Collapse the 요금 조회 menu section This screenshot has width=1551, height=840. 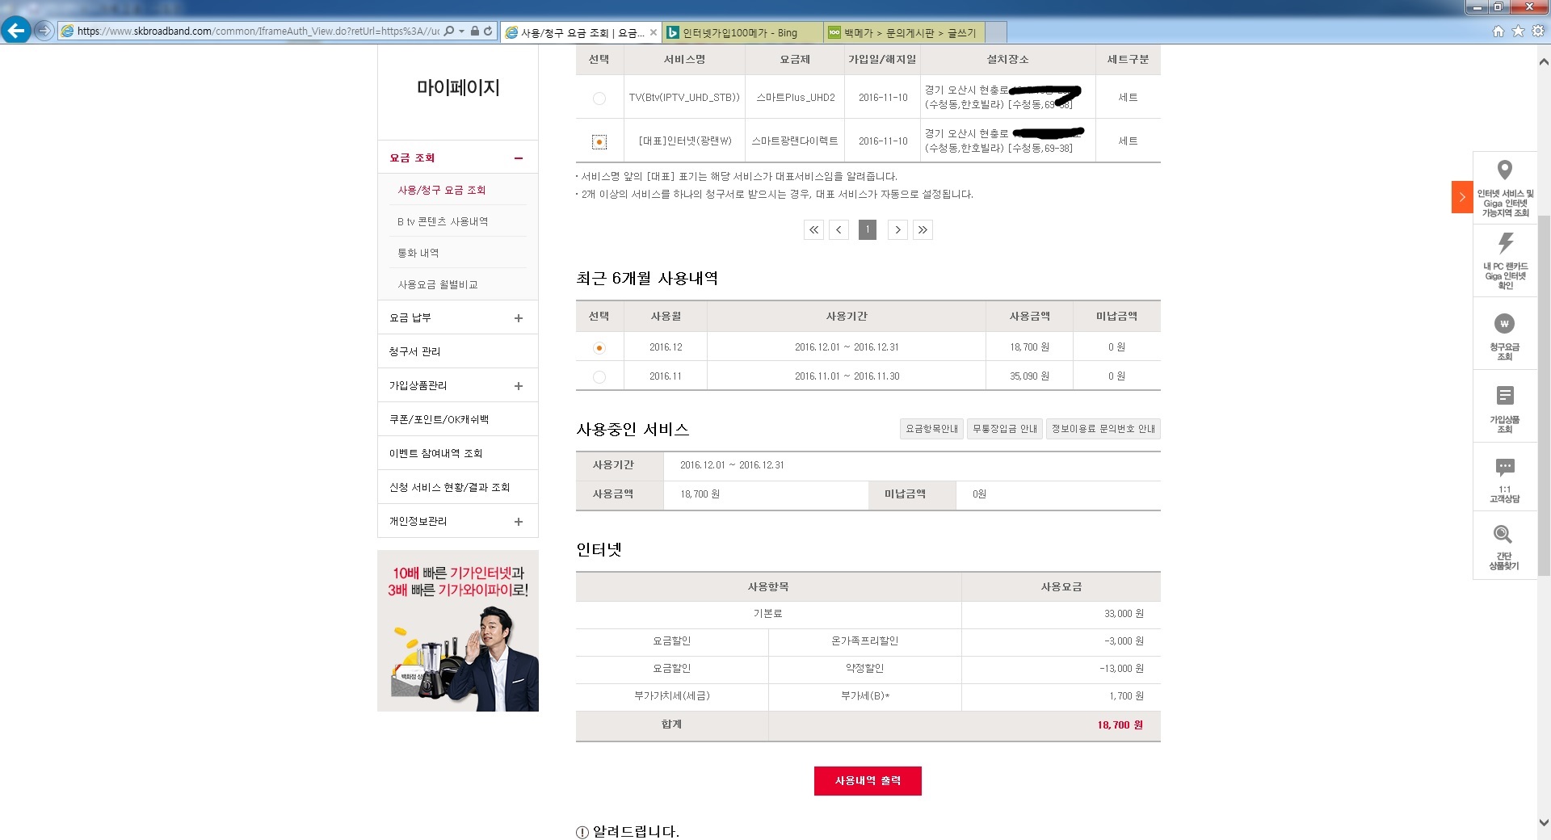click(518, 158)
